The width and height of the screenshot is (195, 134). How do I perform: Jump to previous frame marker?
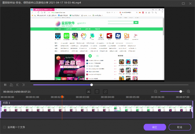(18, 85)
